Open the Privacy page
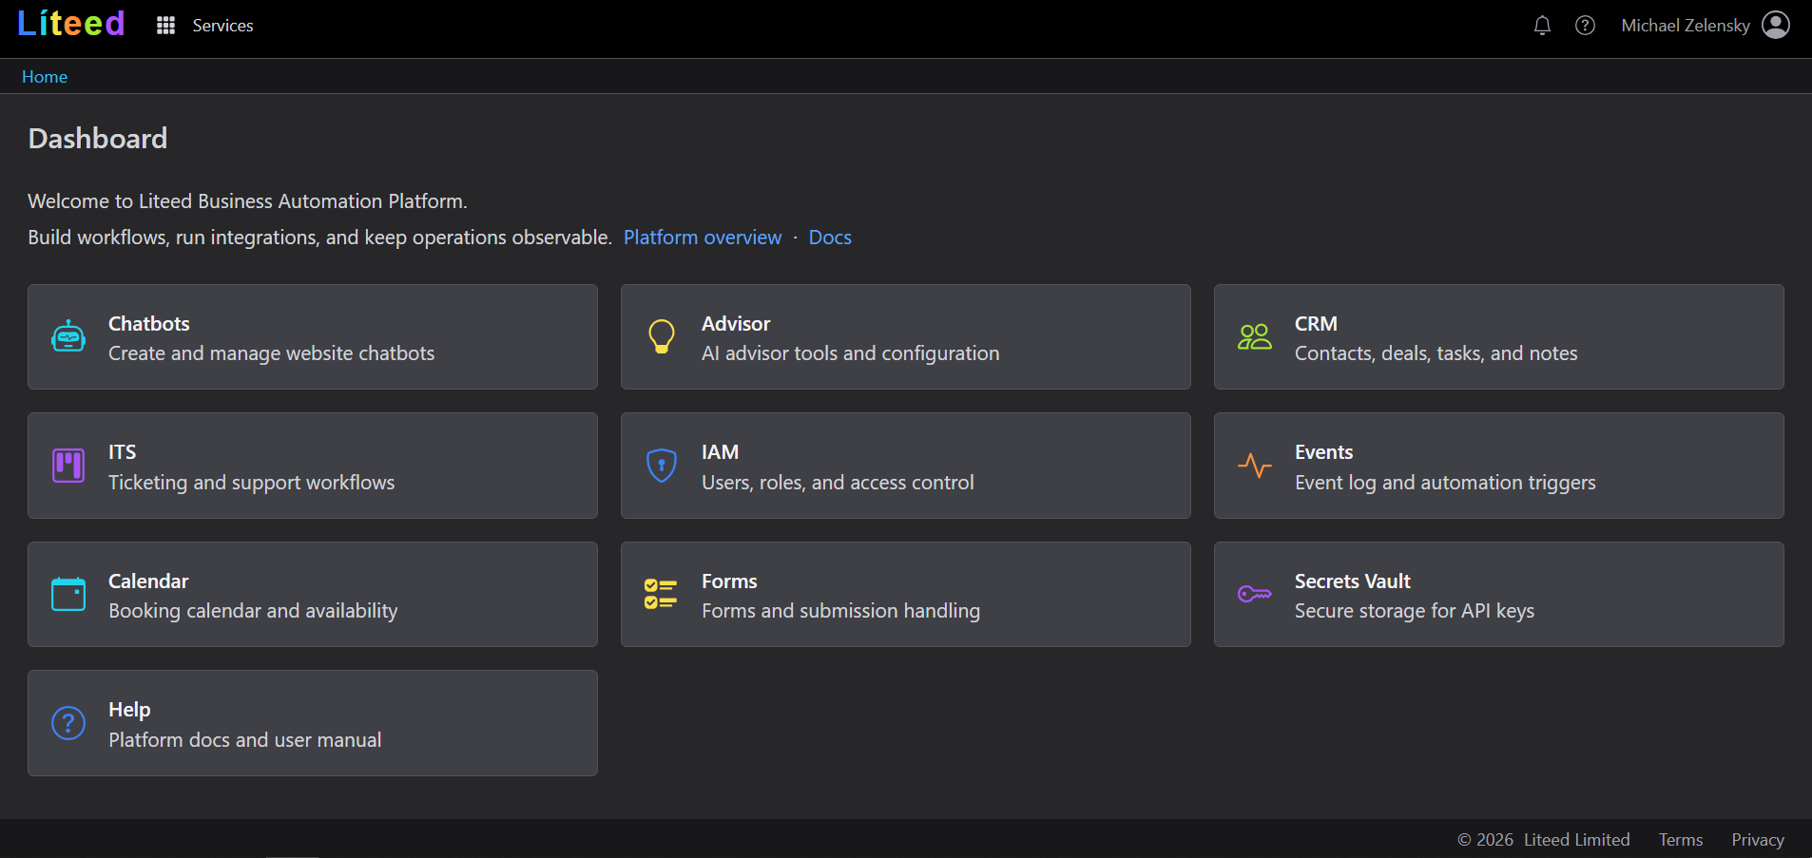 pyautogui.click(x=1756, y=839)
